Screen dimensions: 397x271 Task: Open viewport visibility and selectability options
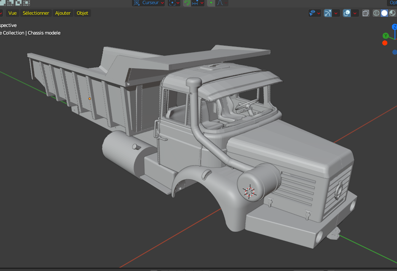click(314, 13)
